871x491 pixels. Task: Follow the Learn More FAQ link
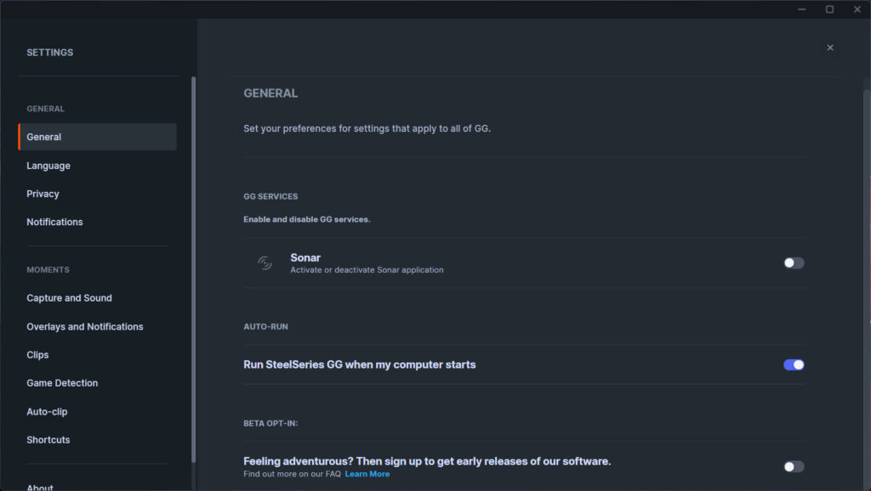point(367,474)
